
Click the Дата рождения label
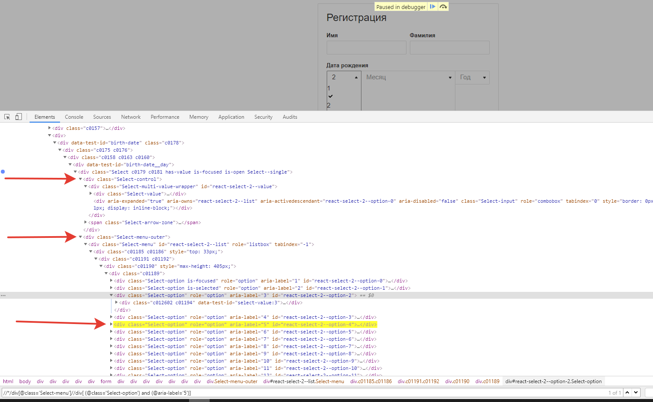click(347, 66)
